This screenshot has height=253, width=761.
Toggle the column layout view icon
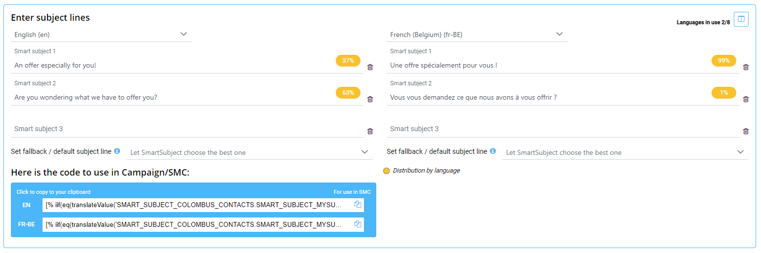(741, 19)
